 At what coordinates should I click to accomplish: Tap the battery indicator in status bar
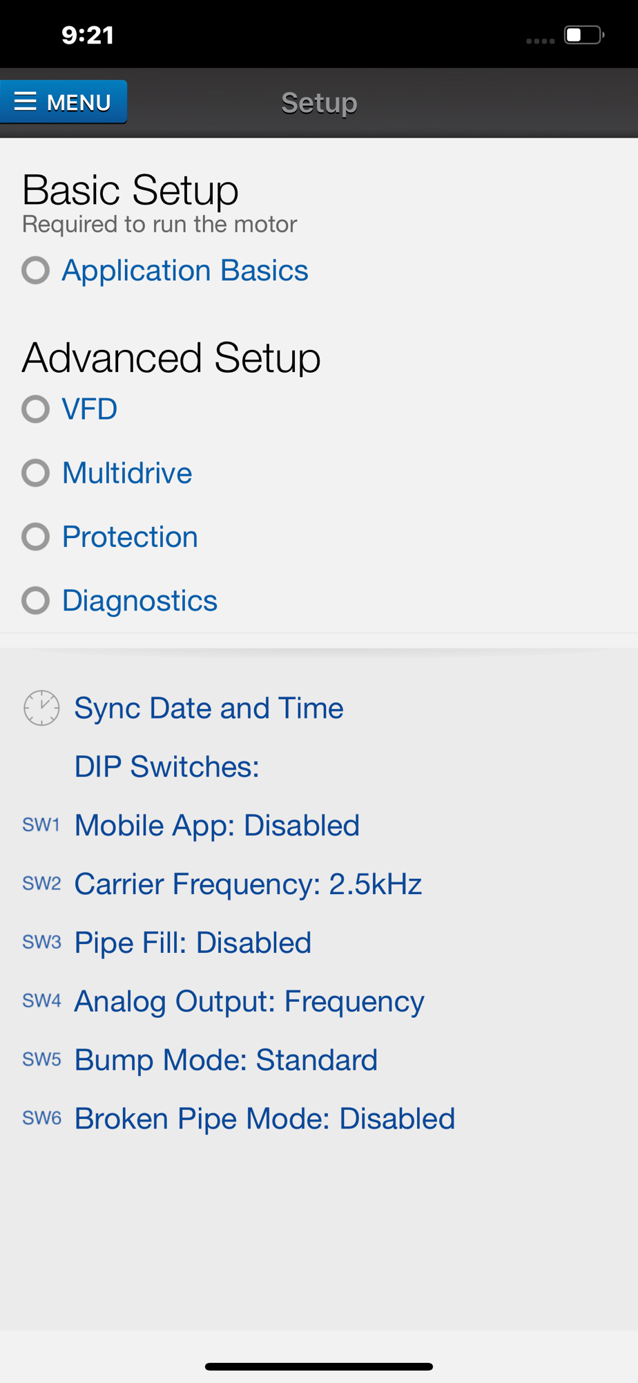583,35
